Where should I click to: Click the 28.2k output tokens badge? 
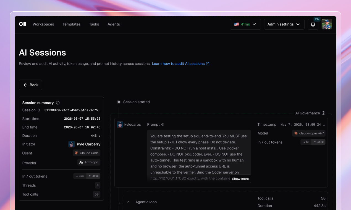[x=318, y=142]
